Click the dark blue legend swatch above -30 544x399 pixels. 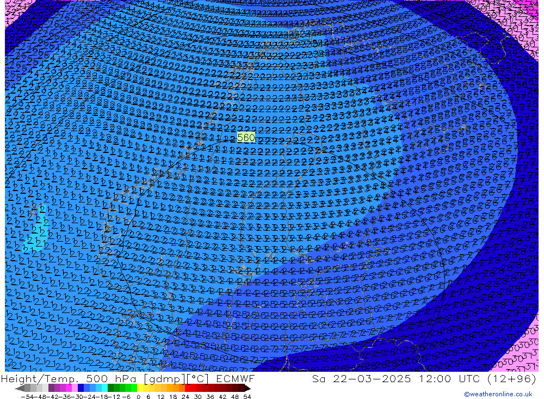81,388
